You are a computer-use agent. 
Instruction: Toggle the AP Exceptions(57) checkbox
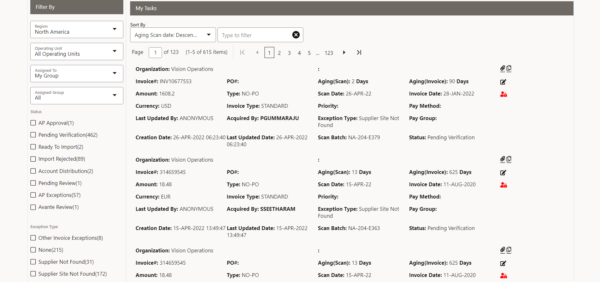click(x=33, y=195)
